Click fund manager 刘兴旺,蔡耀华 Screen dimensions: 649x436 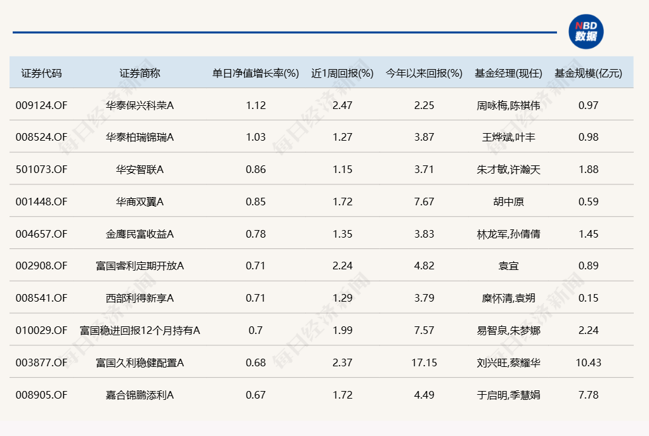click(x=508, y=362)
